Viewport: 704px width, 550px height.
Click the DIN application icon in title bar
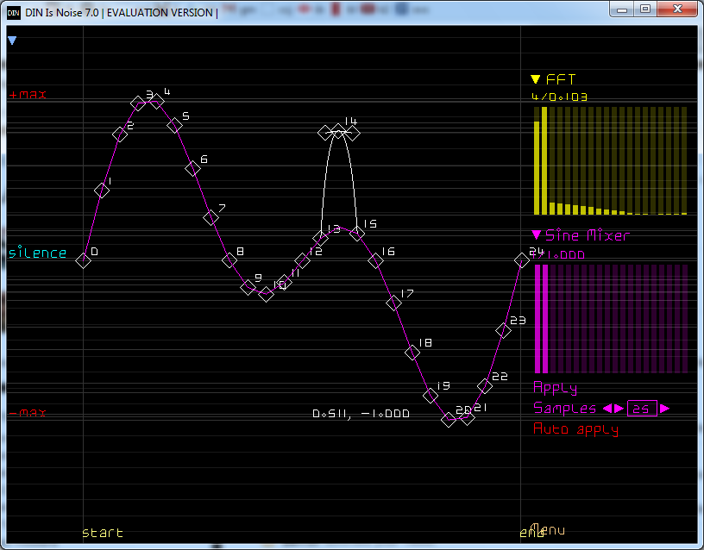(15, 12)
